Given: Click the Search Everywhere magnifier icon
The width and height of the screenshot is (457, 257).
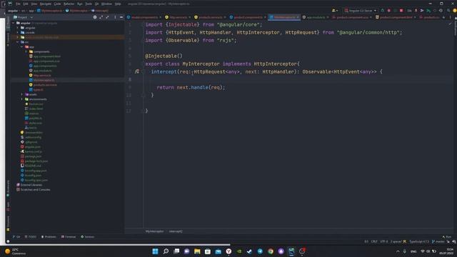Looking at the screenshot, I should point(448,11).
